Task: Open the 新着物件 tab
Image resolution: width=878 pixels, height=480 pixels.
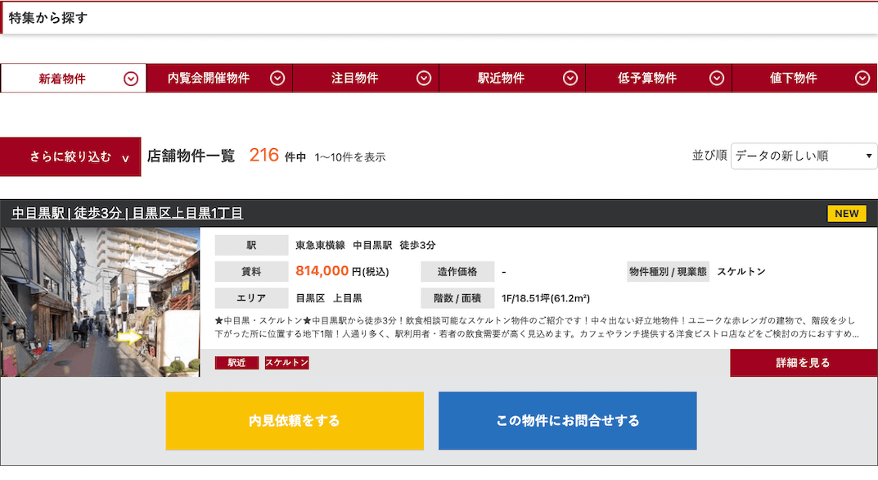Action: click(x=63, y=79)
